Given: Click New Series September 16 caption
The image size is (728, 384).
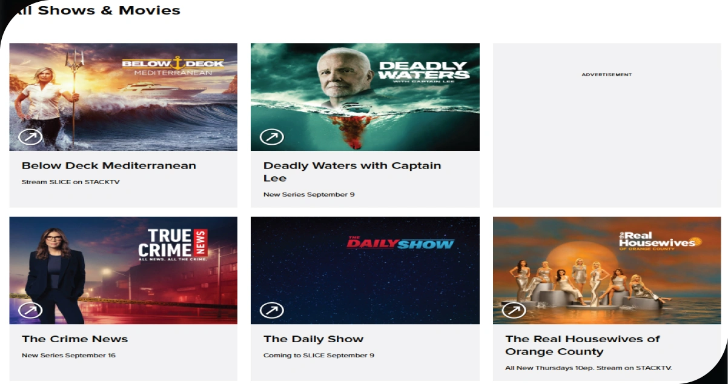Looking at the screenshot, I should tap(68, 355).
